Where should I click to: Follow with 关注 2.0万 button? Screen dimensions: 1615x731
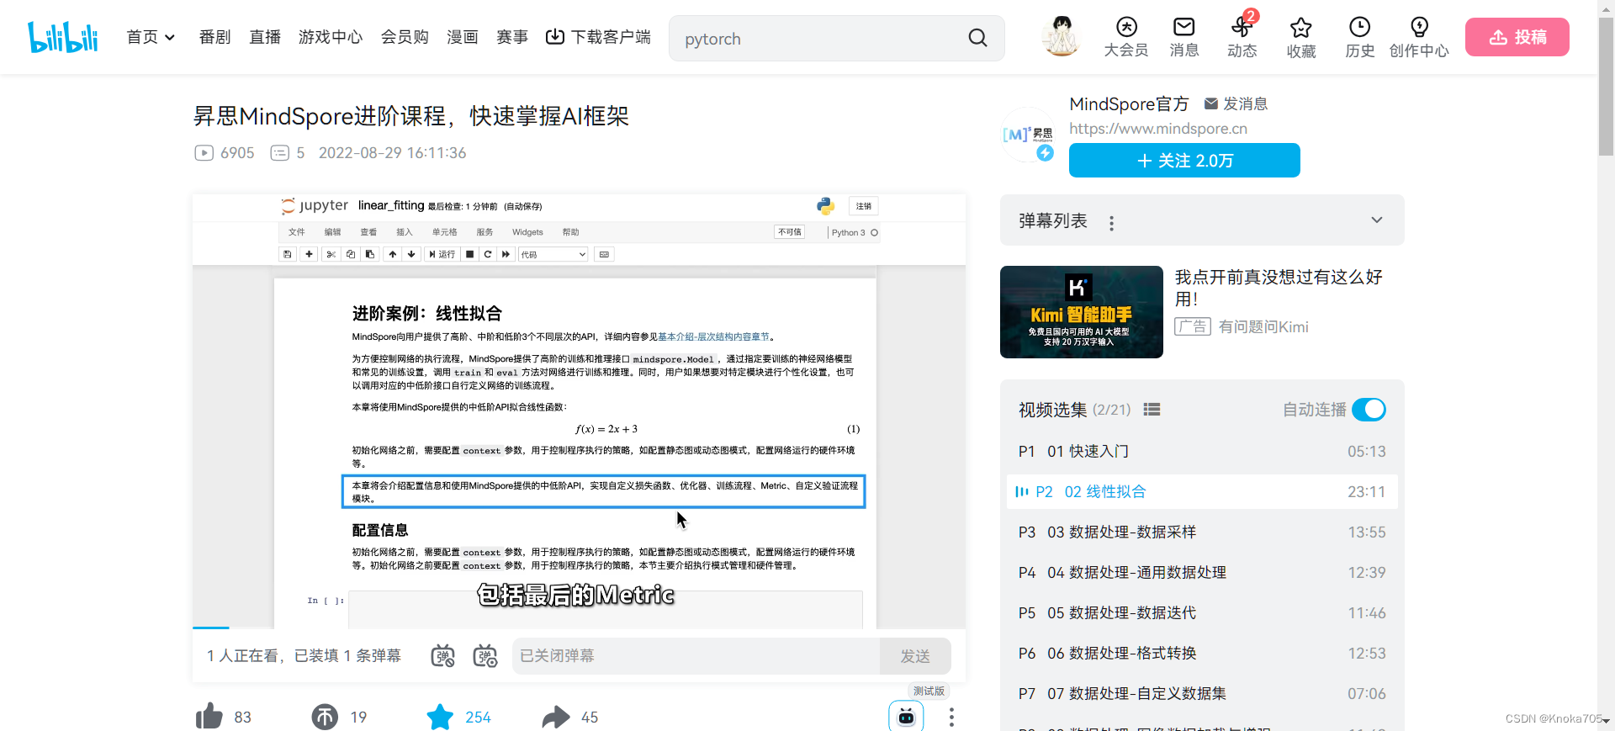1184,160
